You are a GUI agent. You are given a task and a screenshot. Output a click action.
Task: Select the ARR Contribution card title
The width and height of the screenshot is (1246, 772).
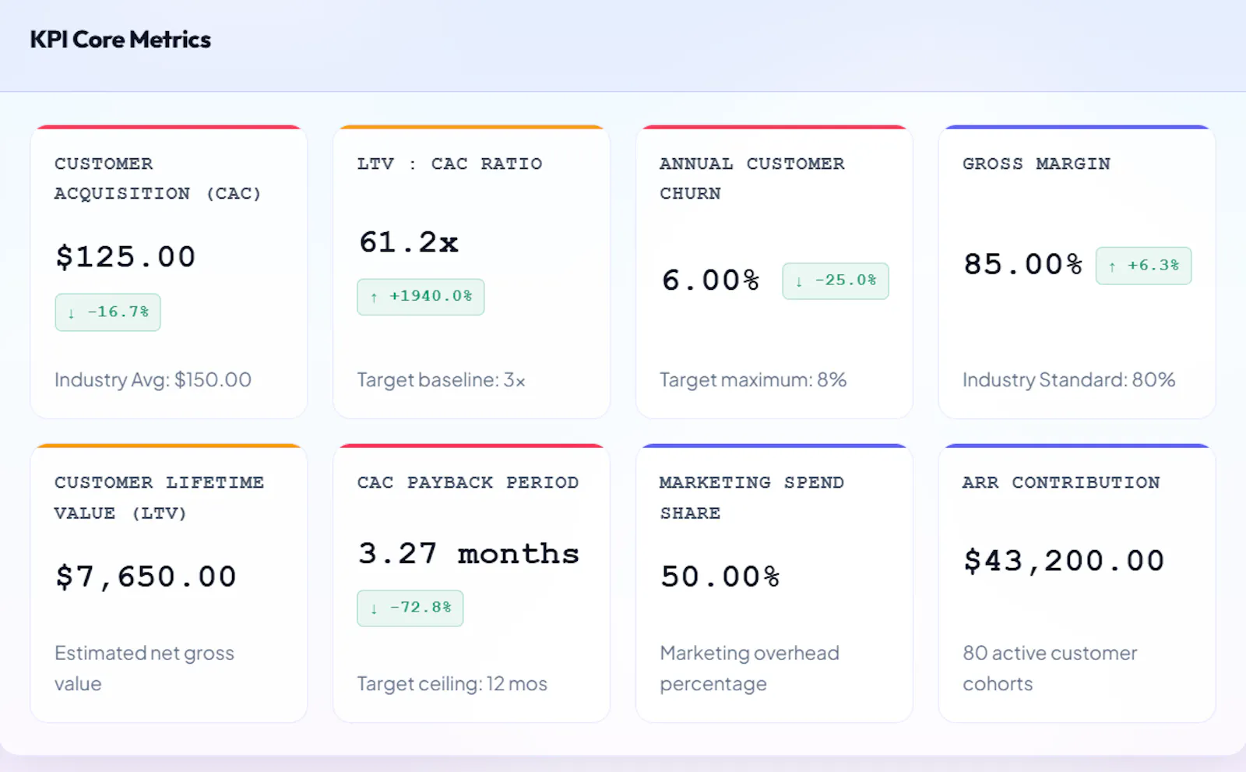(x=1061, y=482)
